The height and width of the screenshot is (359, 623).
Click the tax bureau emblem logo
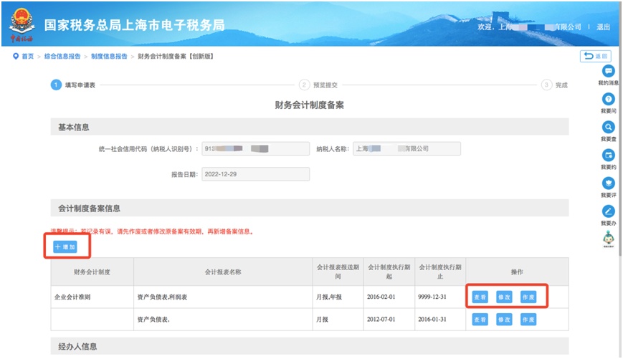pyautogui.click(x=22, y=24)
